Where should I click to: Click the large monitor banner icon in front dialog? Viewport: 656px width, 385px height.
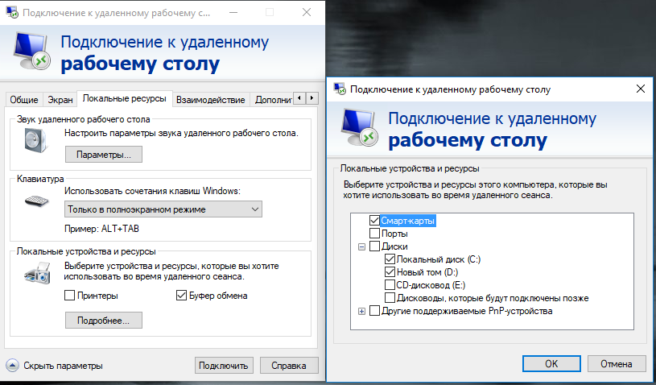click(359, 127)
